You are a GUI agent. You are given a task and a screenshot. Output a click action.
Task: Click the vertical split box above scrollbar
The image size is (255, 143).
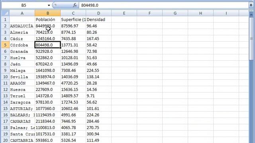pyautogui.click(x=251, y=11)
